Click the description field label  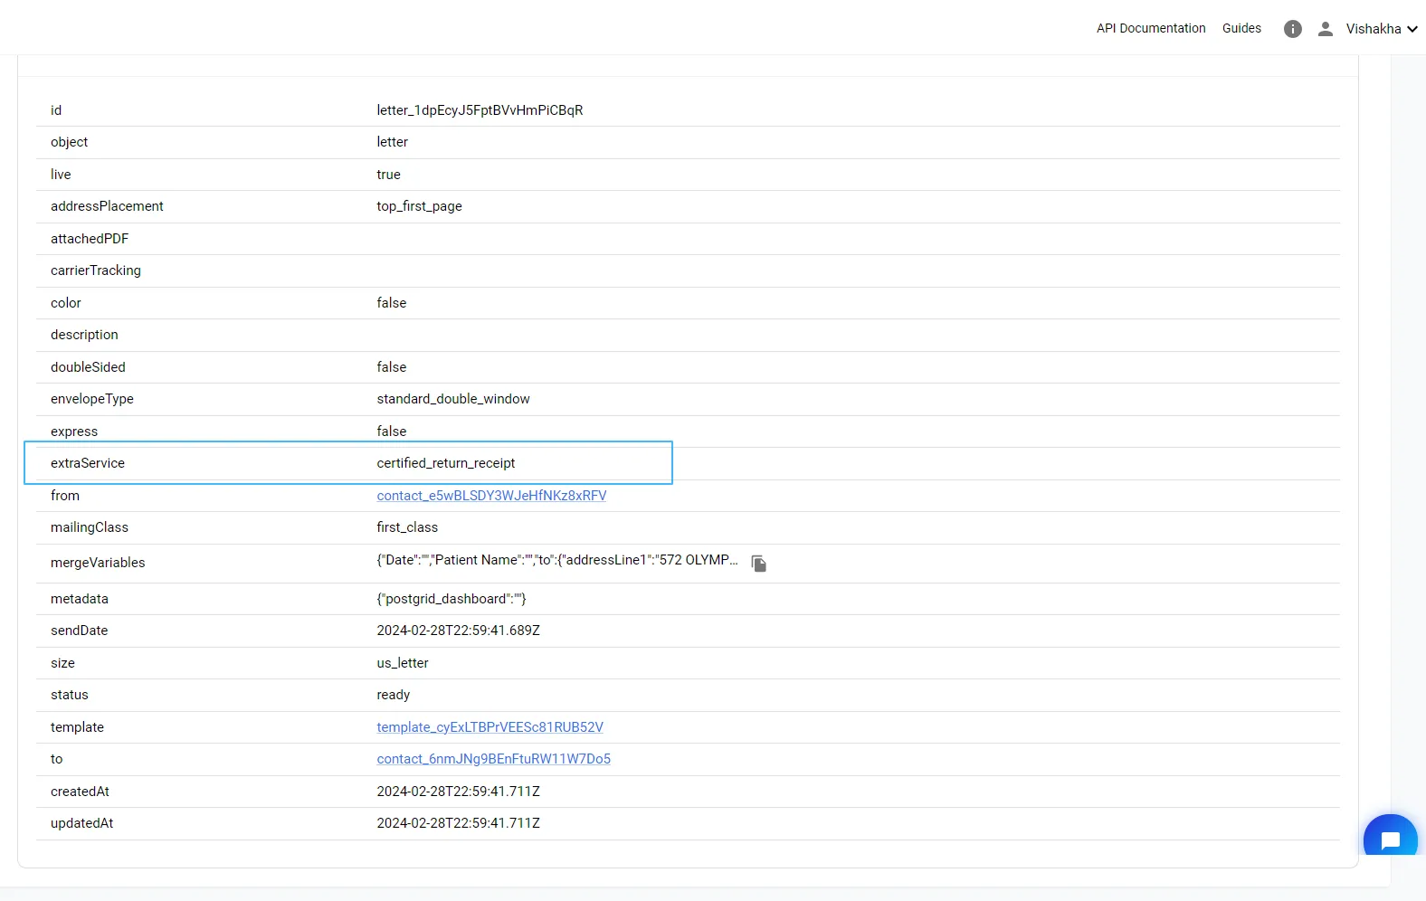[84, 335]
